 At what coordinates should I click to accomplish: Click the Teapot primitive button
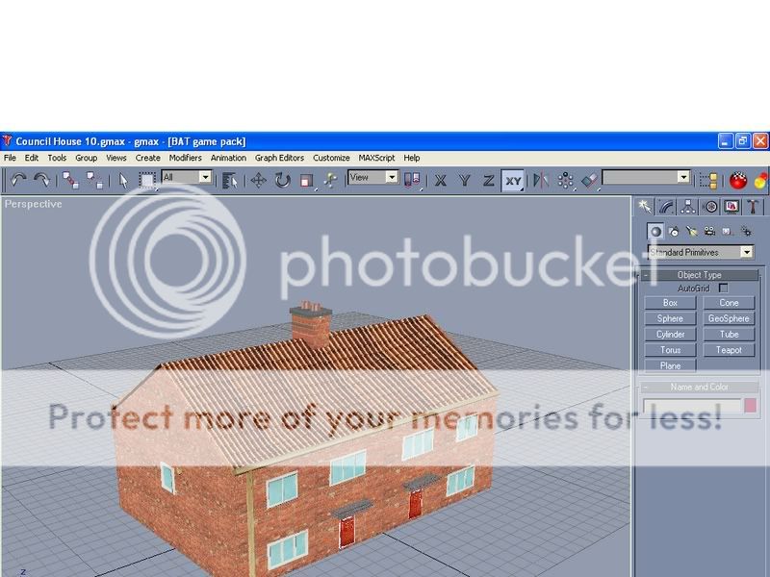click(729, 350)
